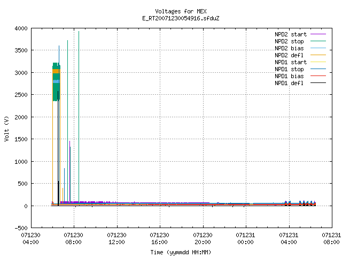The image size is (342, 257).
Task: Click the 1000 y-axis tick label
Action: click(x=21, y=162)
